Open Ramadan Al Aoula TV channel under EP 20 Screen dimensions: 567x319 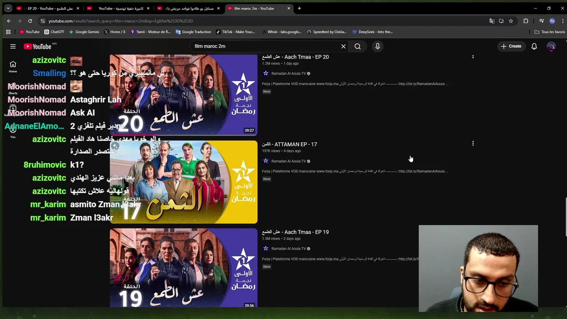coord(288,74)
